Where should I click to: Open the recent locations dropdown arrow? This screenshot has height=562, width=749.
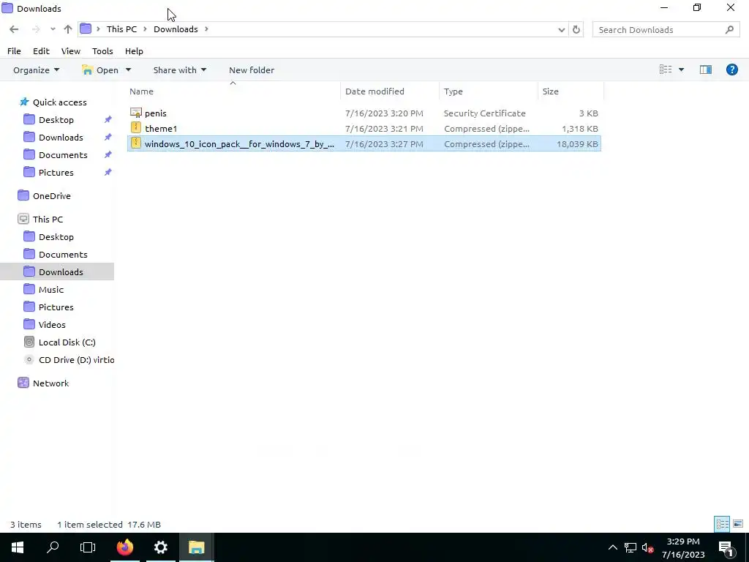point(53,29)
